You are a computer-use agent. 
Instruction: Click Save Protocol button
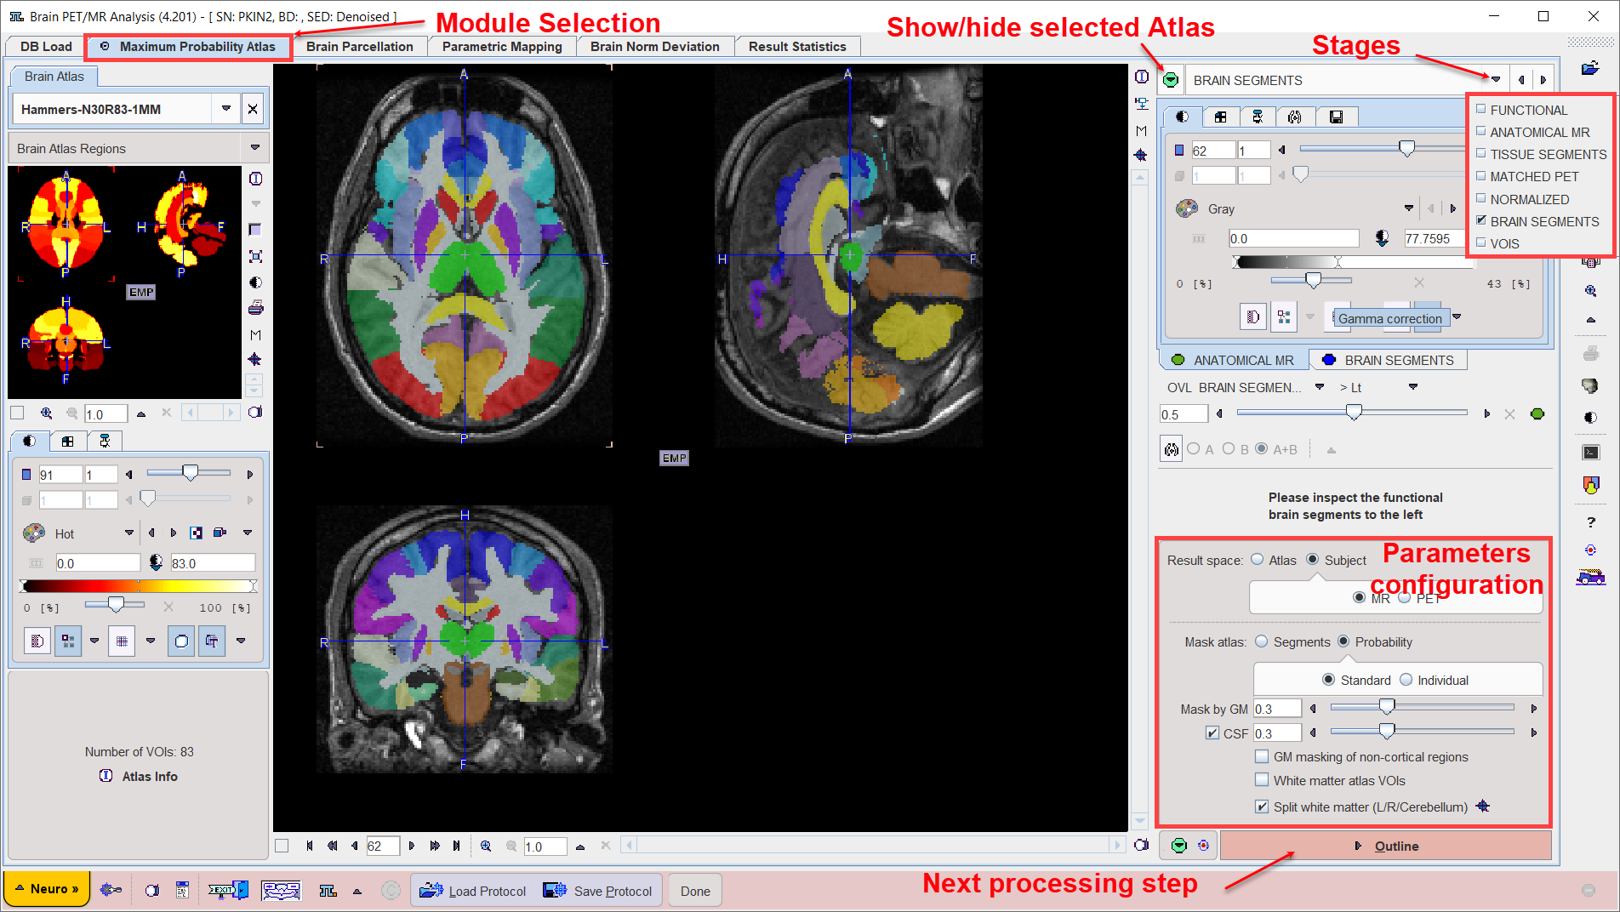(x=598, y=891)
